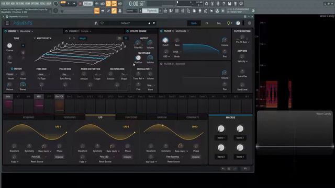Open the Synth view button
Viewport: 335px width, 188px height.
click(x=194, y=23)
